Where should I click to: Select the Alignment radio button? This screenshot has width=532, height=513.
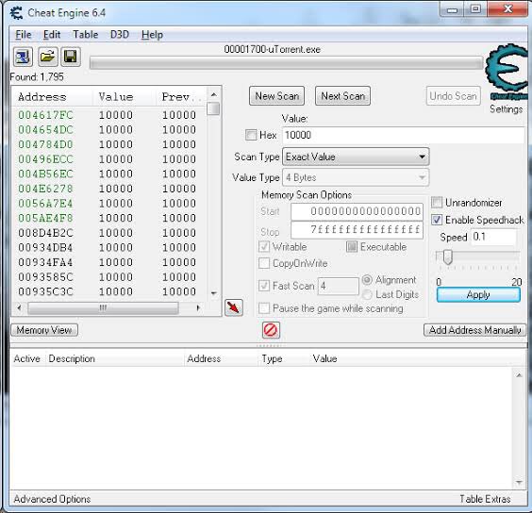(x=367, y=280)
